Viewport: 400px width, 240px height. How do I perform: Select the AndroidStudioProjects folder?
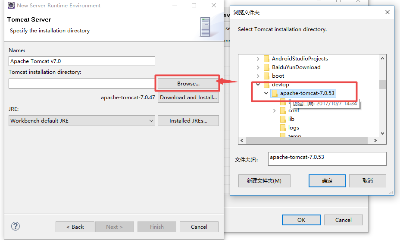tap(300, 59)
